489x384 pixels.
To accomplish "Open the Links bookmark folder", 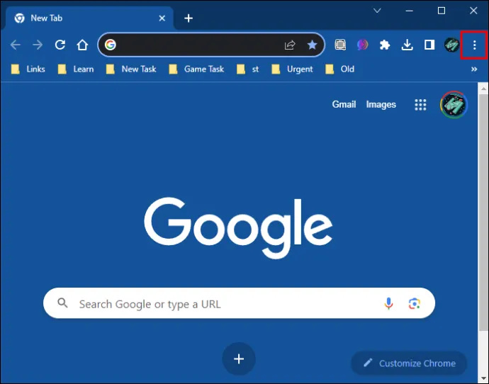I will click(28, 69).
